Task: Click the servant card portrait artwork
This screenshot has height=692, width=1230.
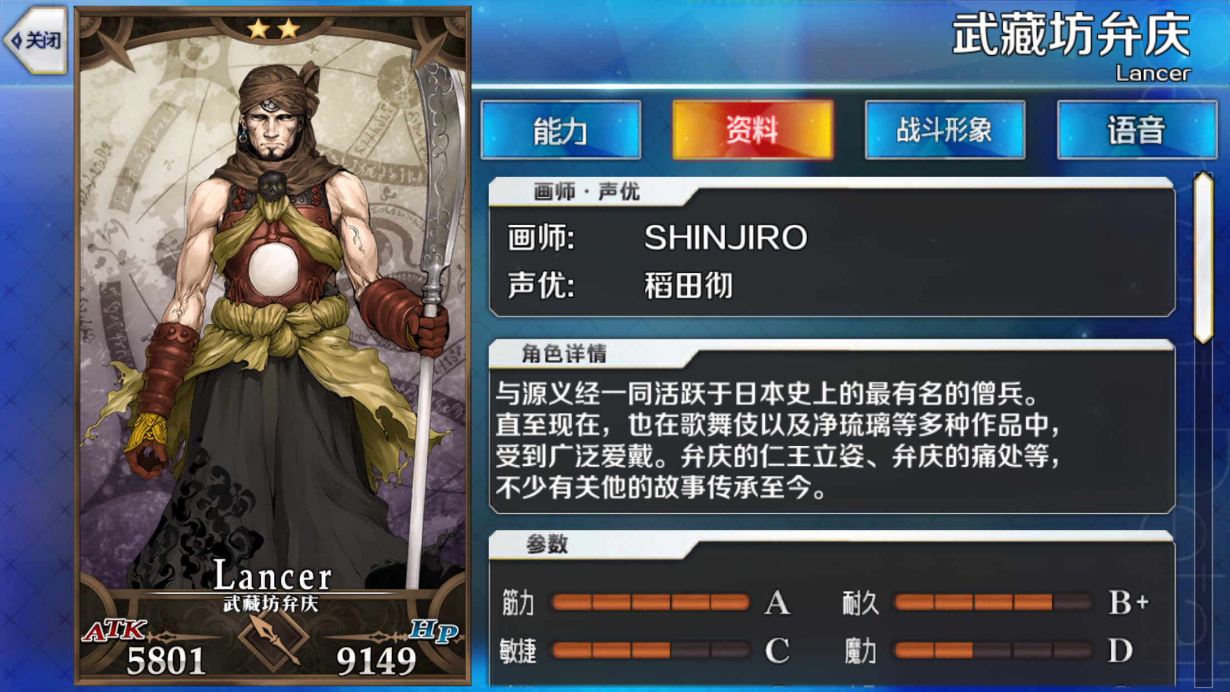Action: point(272,312)
